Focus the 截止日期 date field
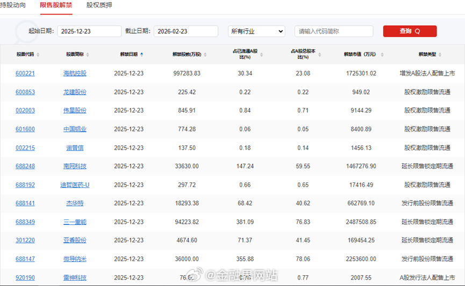This screenshot has width=465, height=286. [186, 31]
